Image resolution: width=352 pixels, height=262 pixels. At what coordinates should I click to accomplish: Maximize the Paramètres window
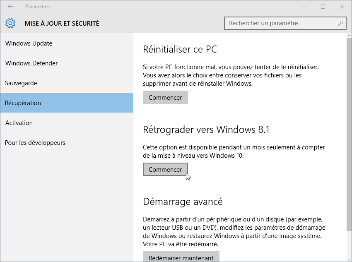(323, 7)
